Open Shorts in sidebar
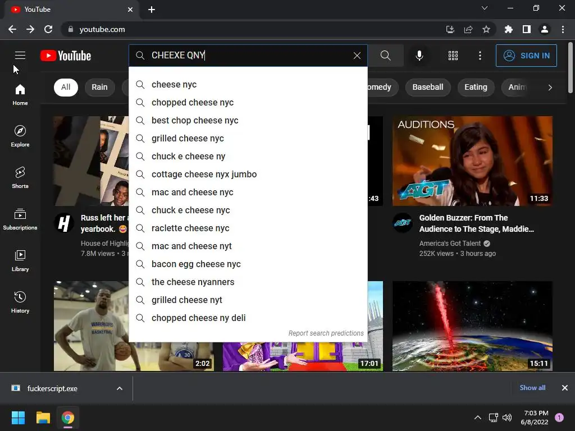This screenshot has width=575, height=431. [x=20, y=178]
